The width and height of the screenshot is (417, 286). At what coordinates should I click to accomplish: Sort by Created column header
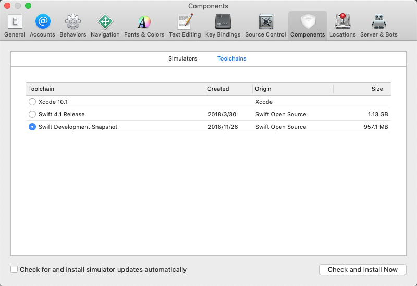(229, 89)
